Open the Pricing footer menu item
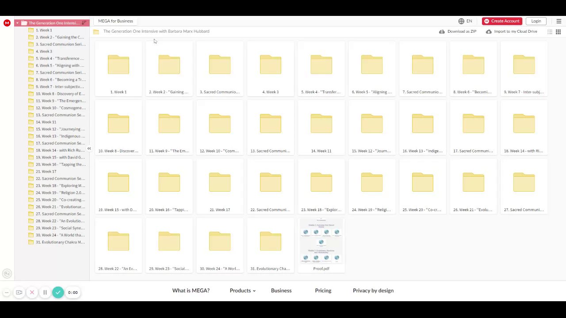This screenshot has height=318, width=566. pos(323,291)
